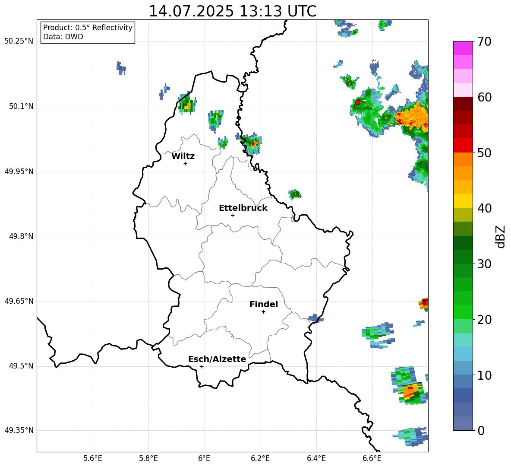Click the colorbar 30 tick label

(x=485, y=264)
